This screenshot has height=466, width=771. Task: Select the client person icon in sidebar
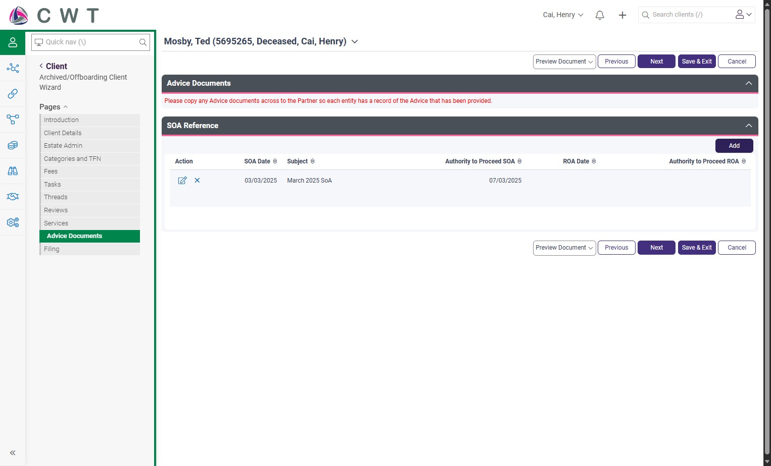13,42
